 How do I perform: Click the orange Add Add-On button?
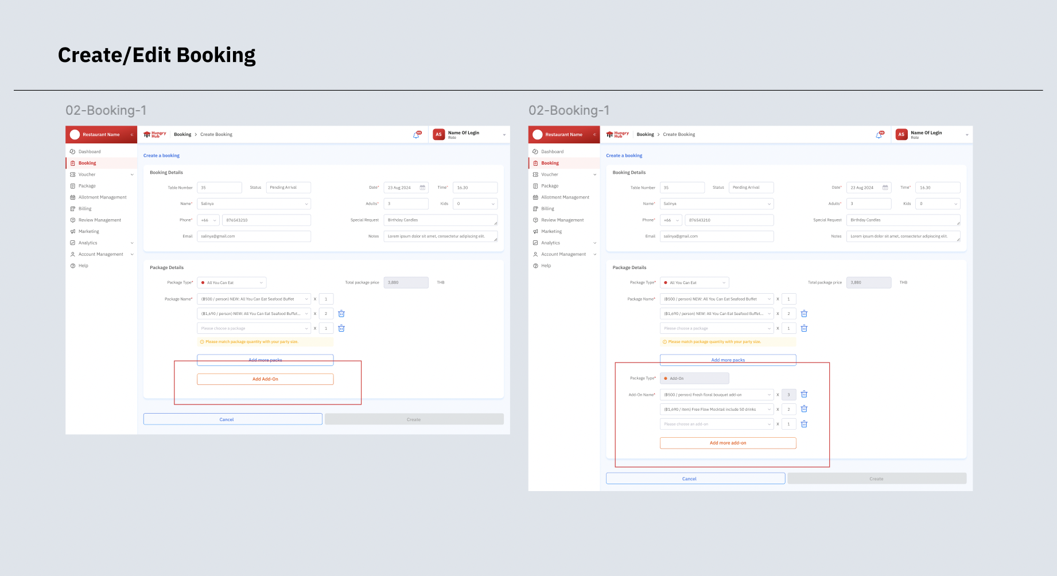[265, 379]
